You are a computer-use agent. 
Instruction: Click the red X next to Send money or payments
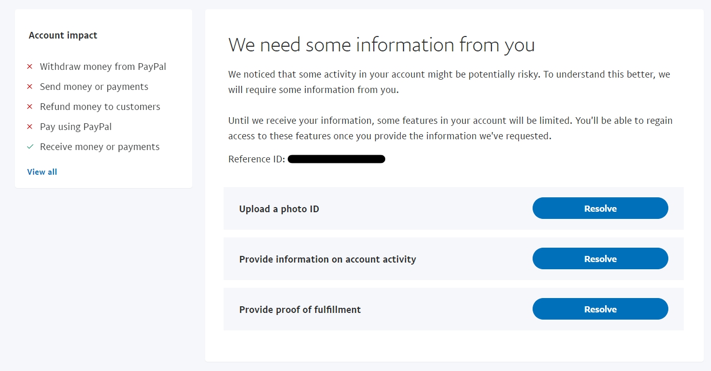[x=30, y=87]
